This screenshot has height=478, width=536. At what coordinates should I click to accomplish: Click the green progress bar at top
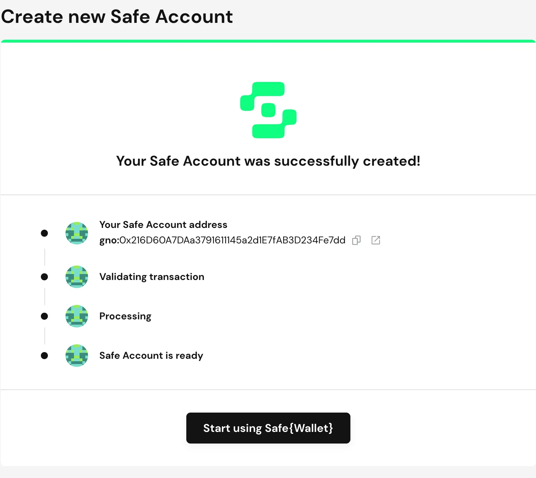pos(268,41)
